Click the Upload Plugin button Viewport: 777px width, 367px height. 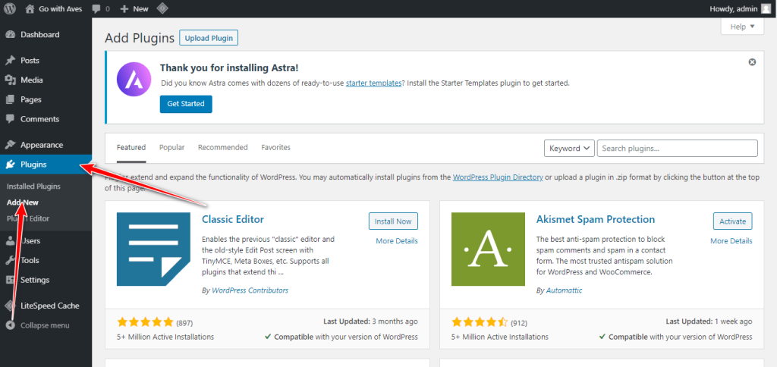[x=209, y=38]
